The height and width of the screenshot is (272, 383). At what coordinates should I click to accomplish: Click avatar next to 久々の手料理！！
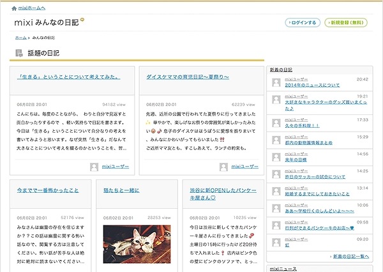(276, 123)
